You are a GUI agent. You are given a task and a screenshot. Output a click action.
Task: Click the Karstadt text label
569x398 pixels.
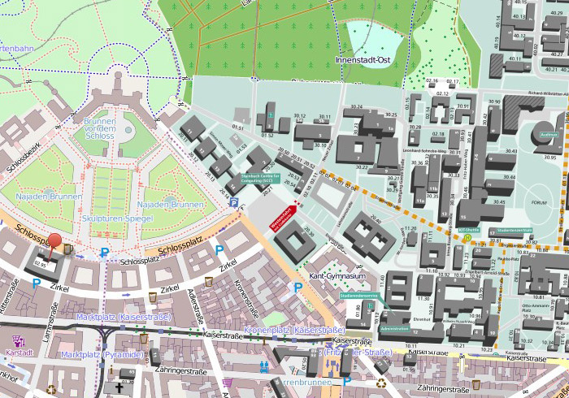point(20,353)
